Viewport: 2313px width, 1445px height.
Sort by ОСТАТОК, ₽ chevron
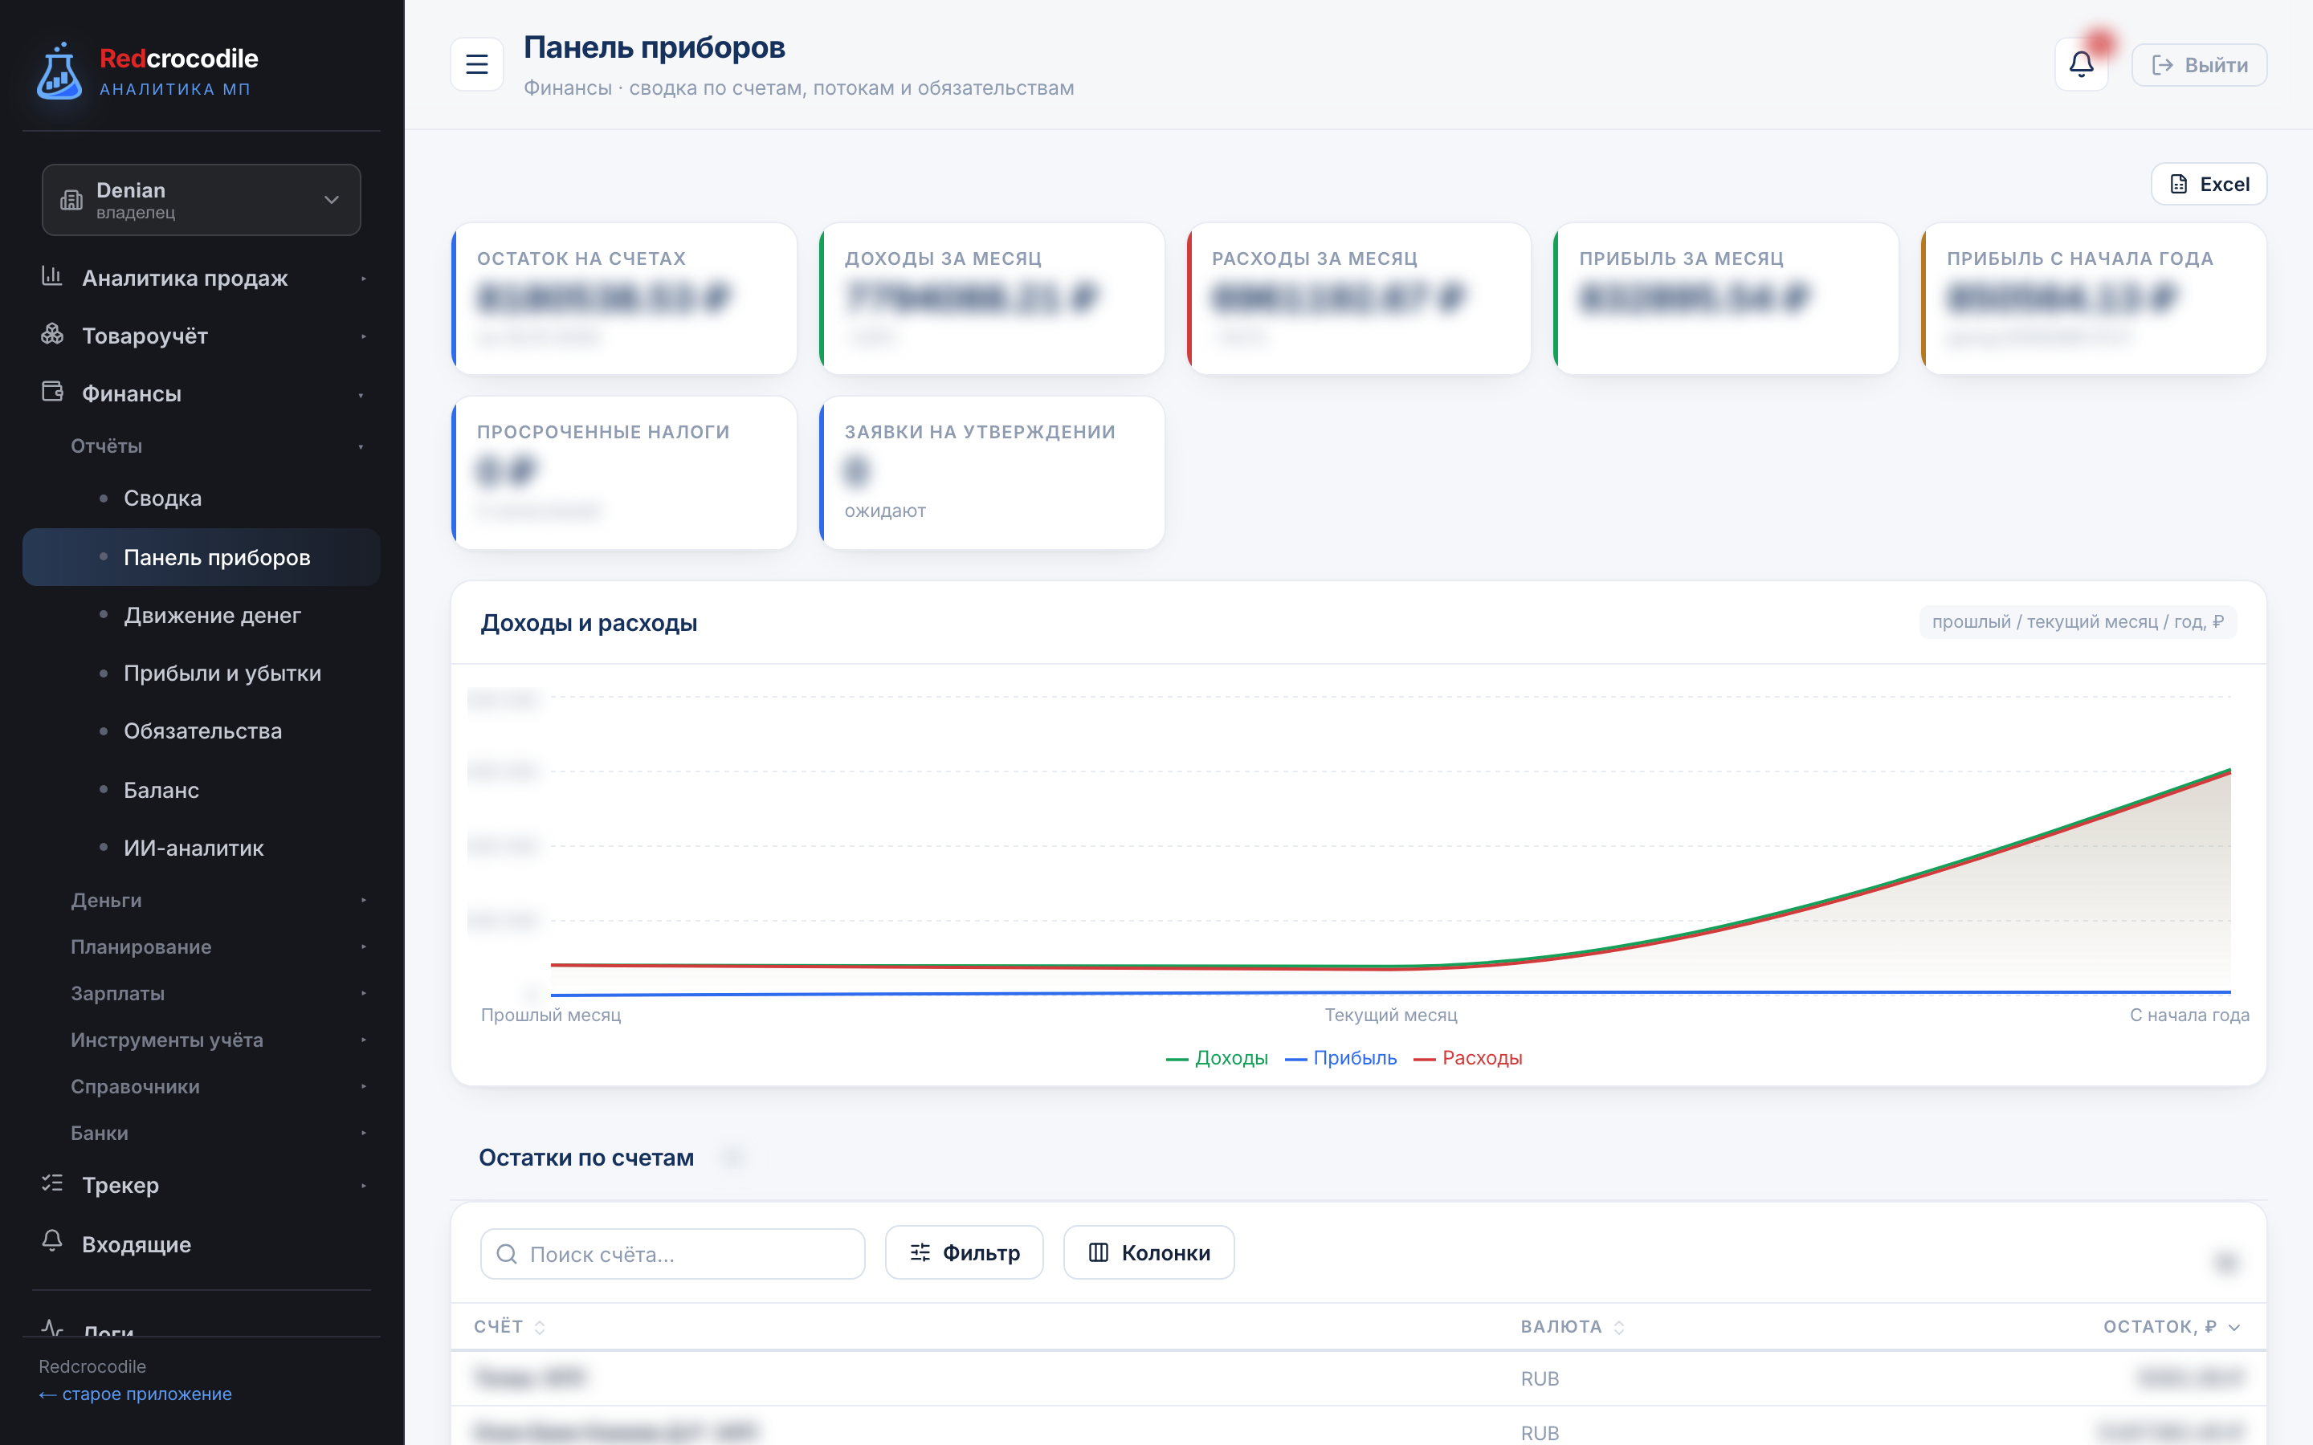(x=2233, y=1328)
